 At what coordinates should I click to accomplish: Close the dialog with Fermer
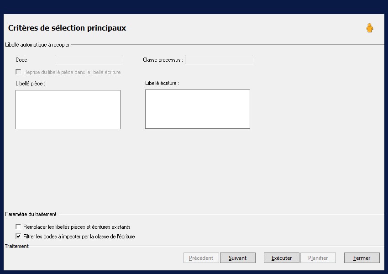[x=362, y=258]
